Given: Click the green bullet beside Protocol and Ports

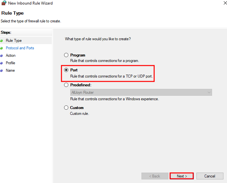Looking at the screenshot, I should click(x=1, y=48).
